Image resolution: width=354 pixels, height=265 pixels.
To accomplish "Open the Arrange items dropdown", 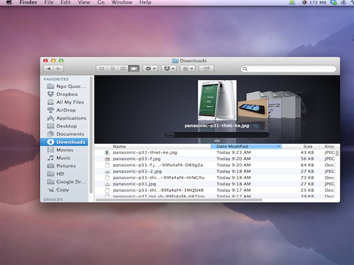I will [188, 68].
